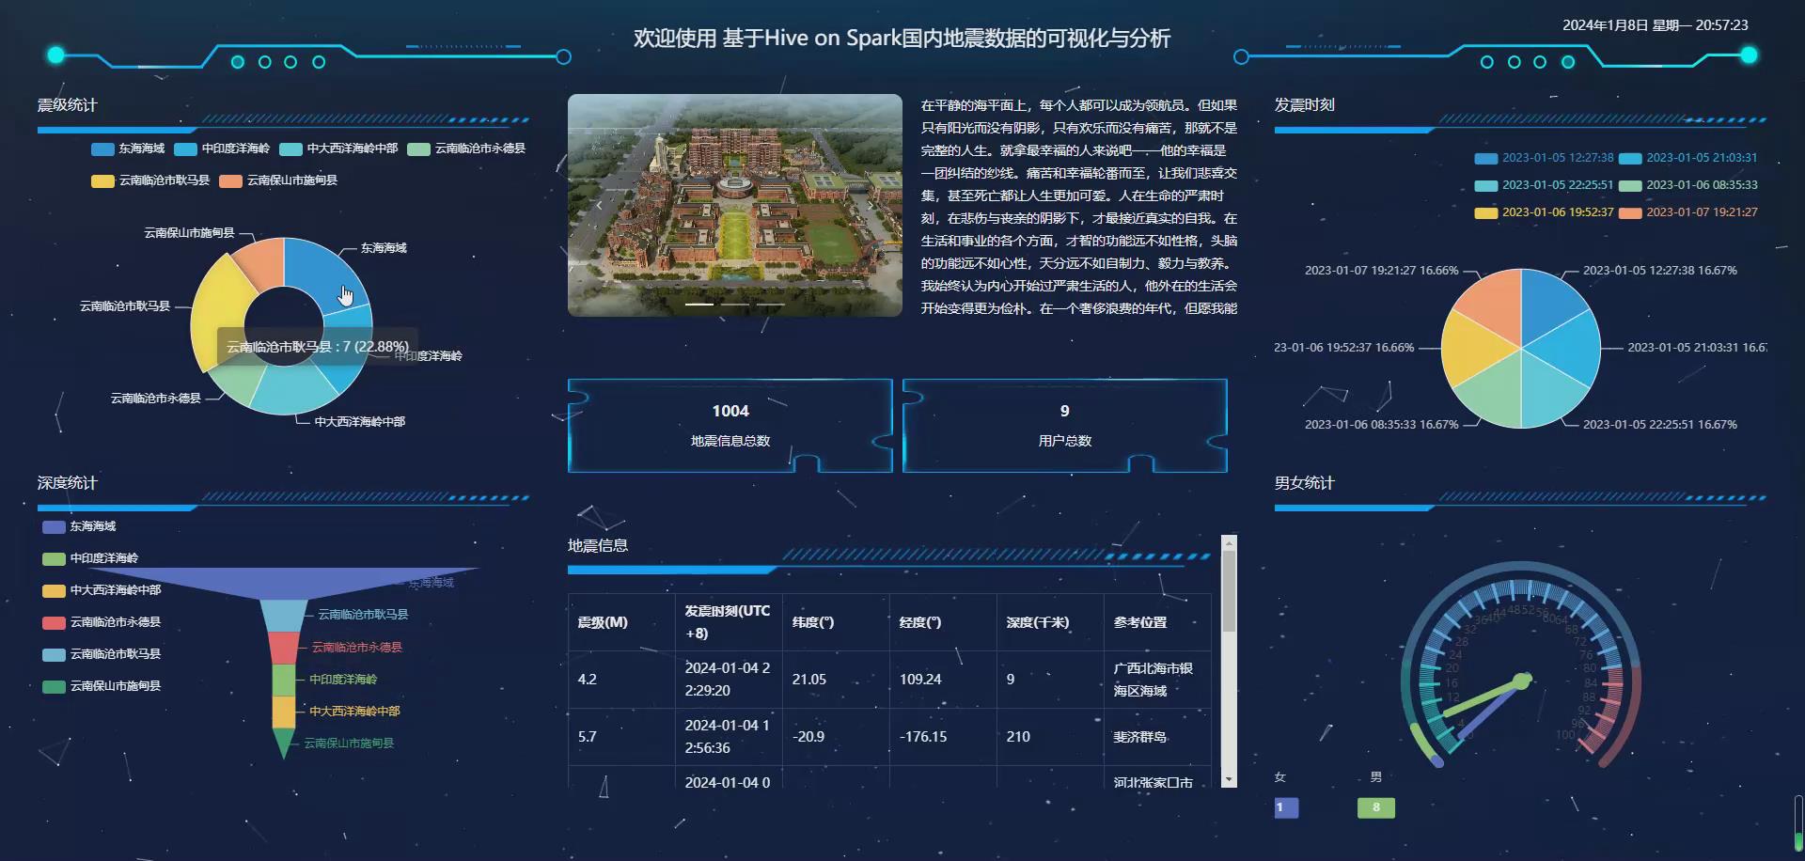Click the dark-green 云南保山市施甸县 funnel tip
This screenshot has height=861, width=1805.
(x=283, y=741)
